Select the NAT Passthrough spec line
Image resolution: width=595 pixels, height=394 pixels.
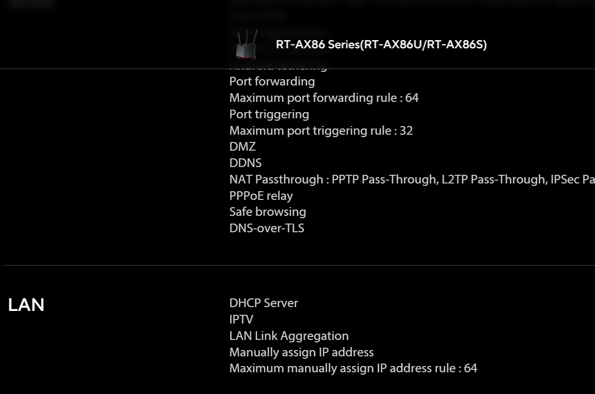pyautogui.click(x=412, y=179)
